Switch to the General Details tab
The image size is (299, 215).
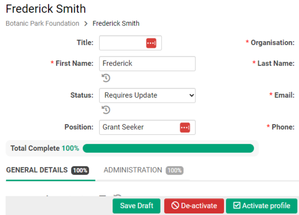point(47,170)
